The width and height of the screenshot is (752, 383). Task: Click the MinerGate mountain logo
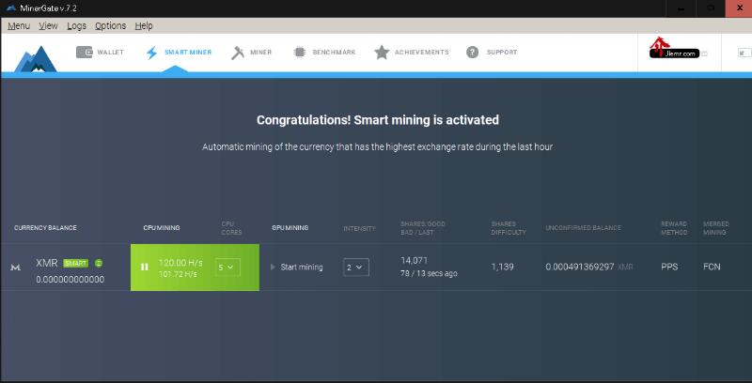(x=36, y=59)
